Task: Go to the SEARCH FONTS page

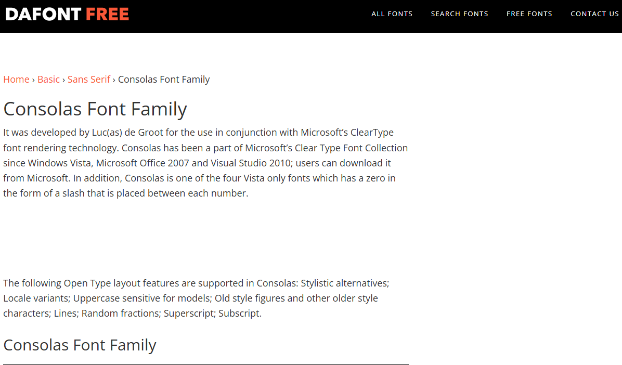Action: pos(459,14)
